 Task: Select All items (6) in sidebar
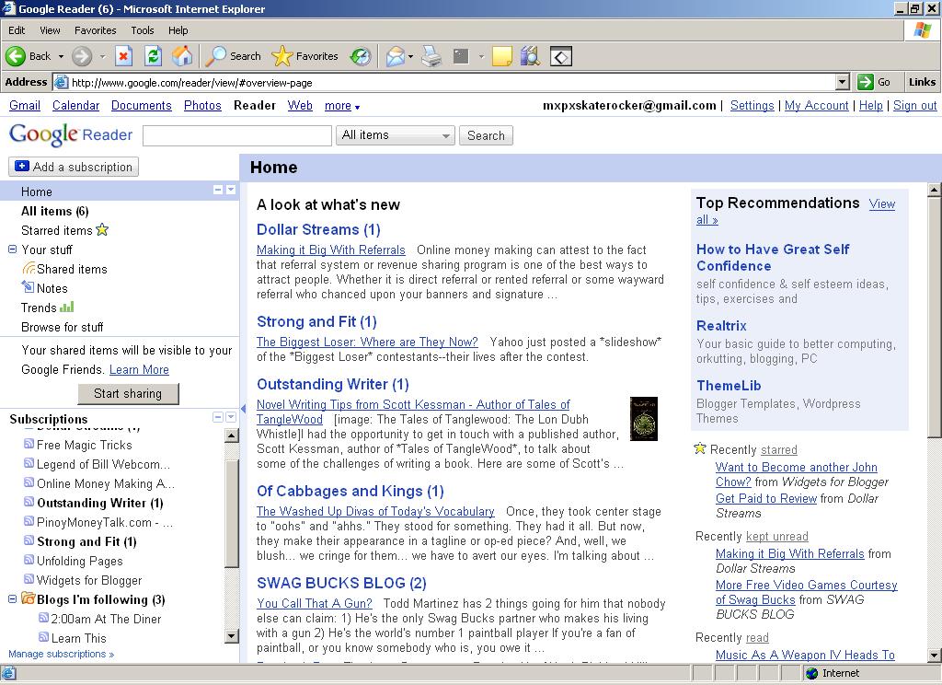54,211
